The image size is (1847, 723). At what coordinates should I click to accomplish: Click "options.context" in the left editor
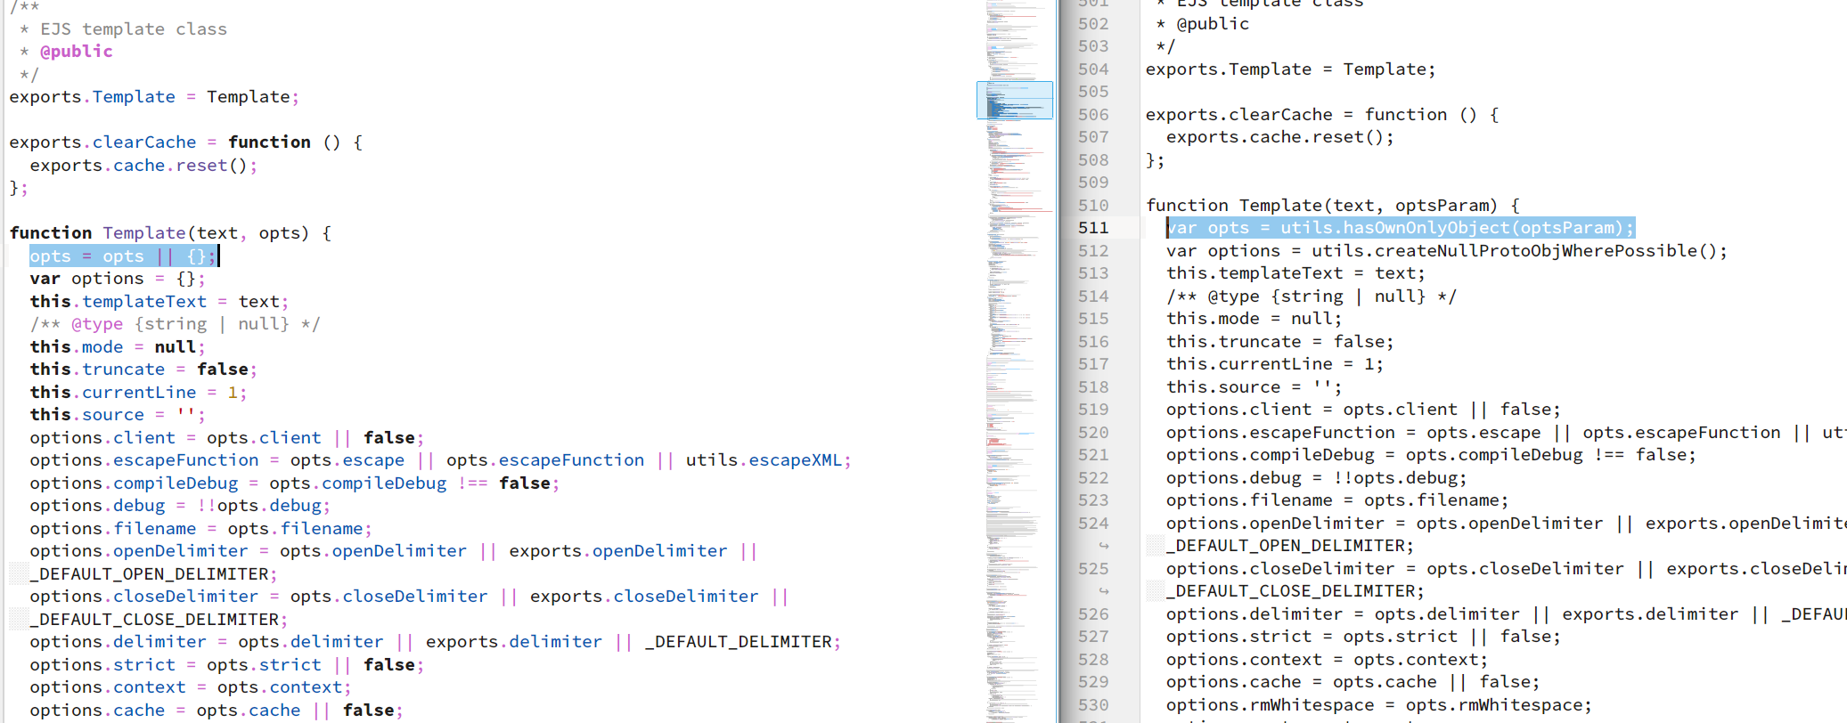[x=108, y=687]
